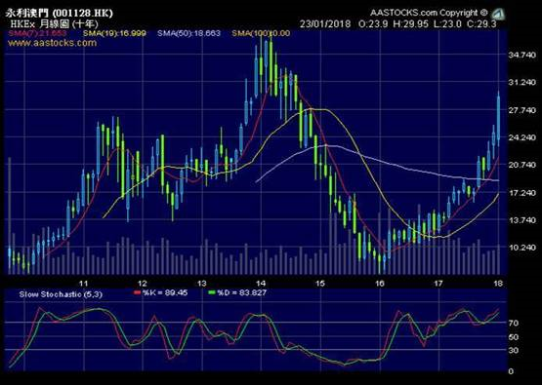Viewport: 542px width, 385px height.
Task: Click the 17.240 price axis label
Action: (x=521, y=193)
